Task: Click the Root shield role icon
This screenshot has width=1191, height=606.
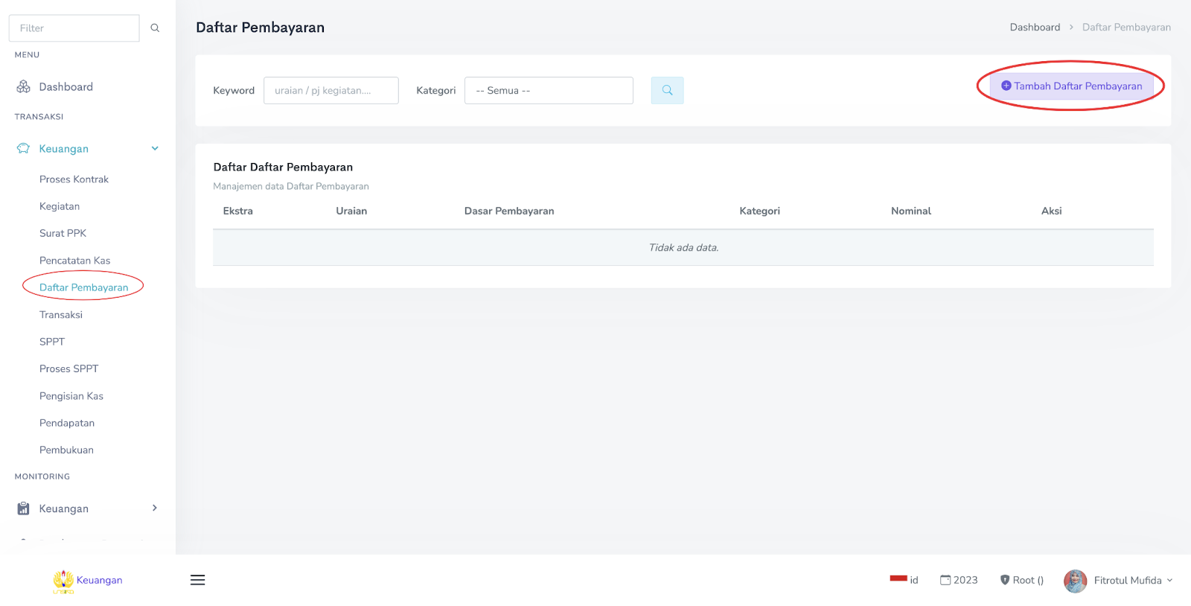Action: [x=1005, y=580]
